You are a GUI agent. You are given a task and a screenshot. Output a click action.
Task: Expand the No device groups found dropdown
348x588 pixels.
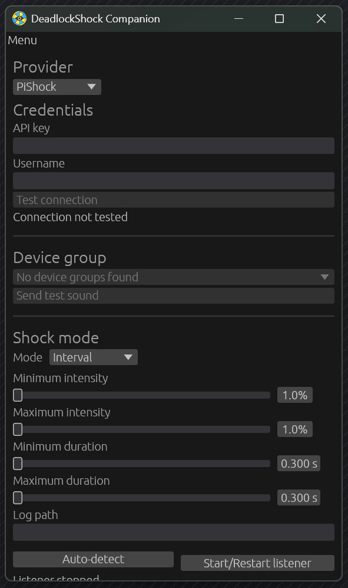coord(174,277)
